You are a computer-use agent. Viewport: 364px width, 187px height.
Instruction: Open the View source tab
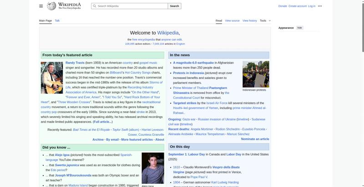232,20
